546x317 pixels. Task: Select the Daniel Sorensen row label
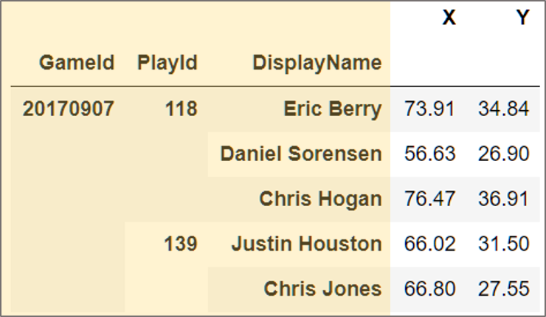pos(301,154)
